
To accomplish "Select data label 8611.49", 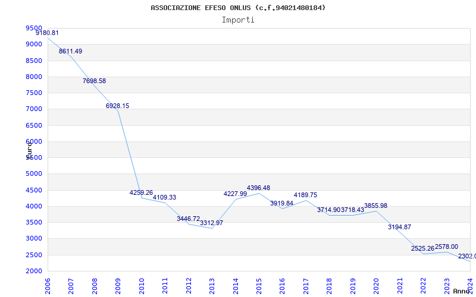I will (70, 51).
